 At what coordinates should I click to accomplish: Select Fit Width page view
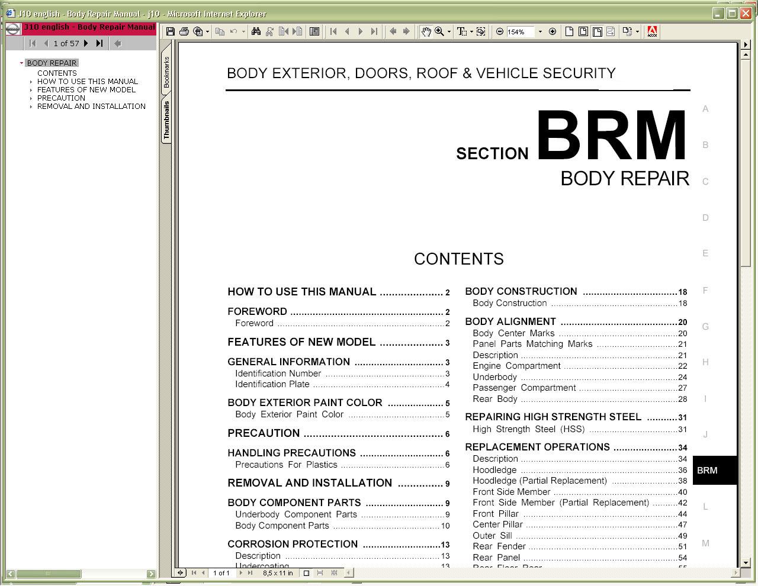pyautogui.click(x=597, y=31)
